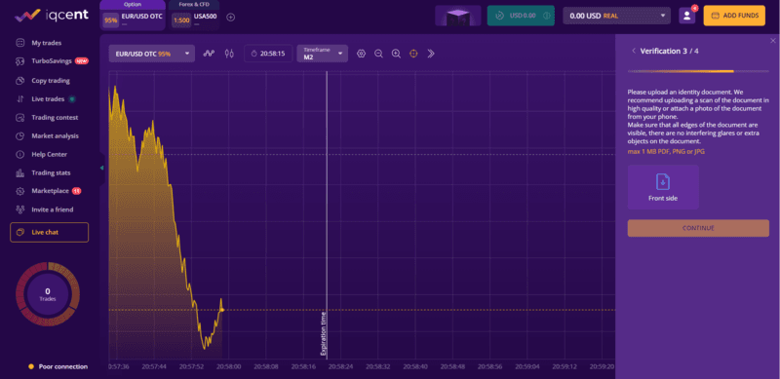
Task: Click the iqcent logo
Action: [x=52, y=16]
